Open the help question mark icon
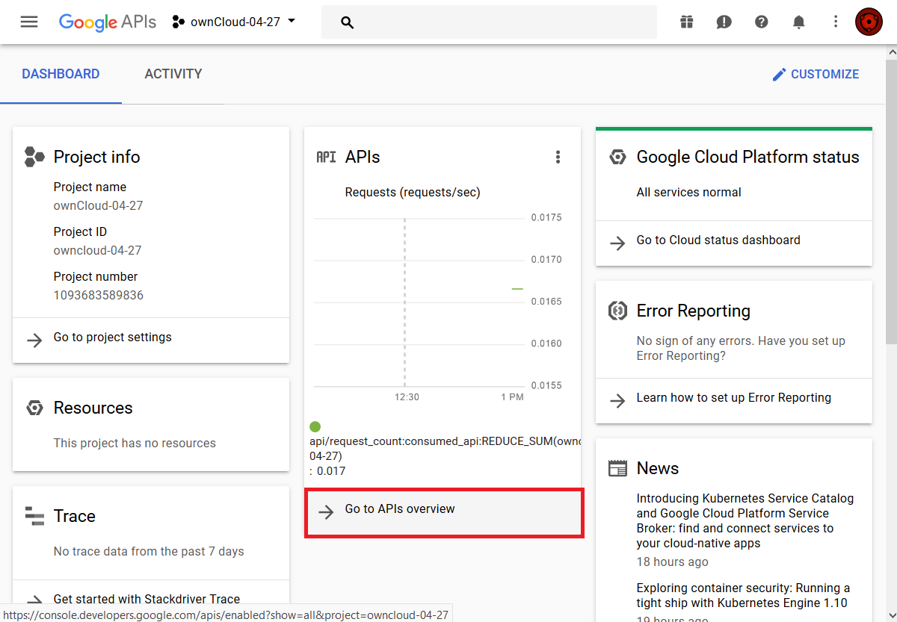The width and height of the screenshot is (897, 622). pyautogui.click(x=761, y=22)
